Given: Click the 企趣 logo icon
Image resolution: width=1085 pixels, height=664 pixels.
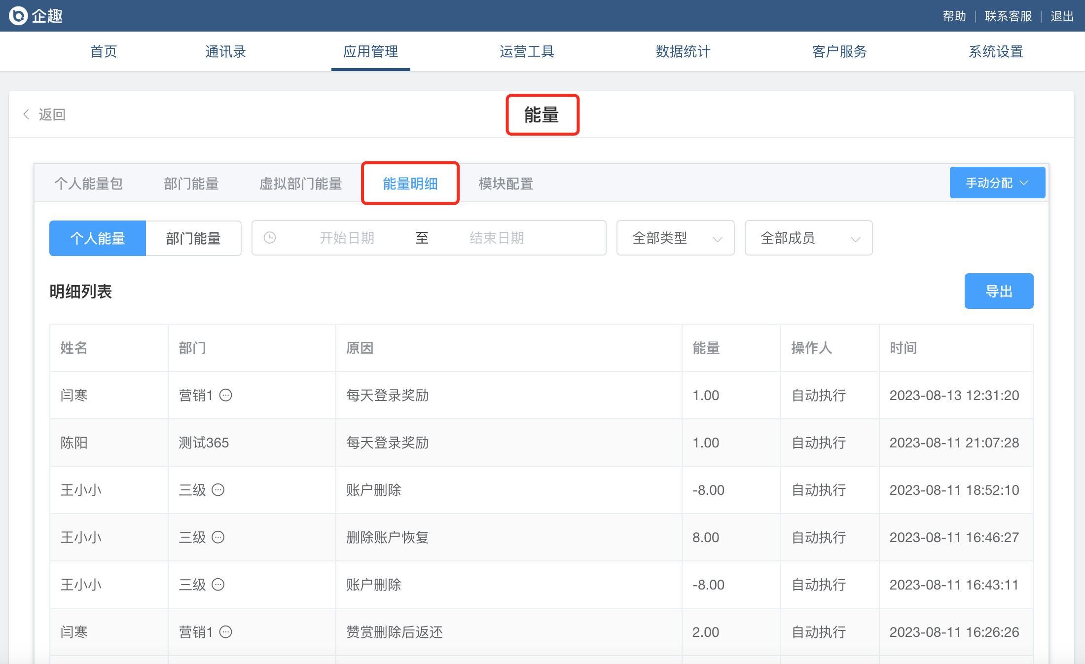Looking at the screenshot, I should (x=18, y=16).
